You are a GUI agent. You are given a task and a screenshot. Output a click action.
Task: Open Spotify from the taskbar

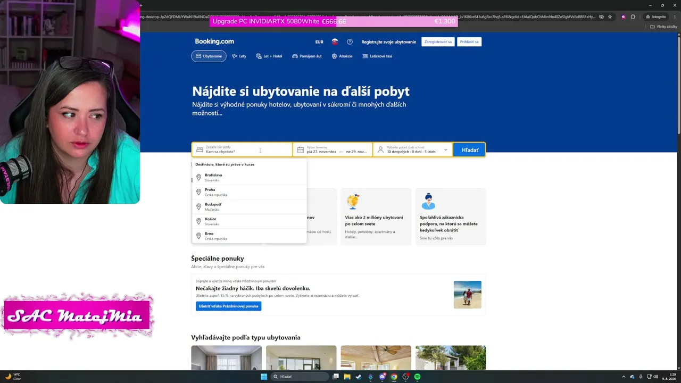[x=417, y=377]
